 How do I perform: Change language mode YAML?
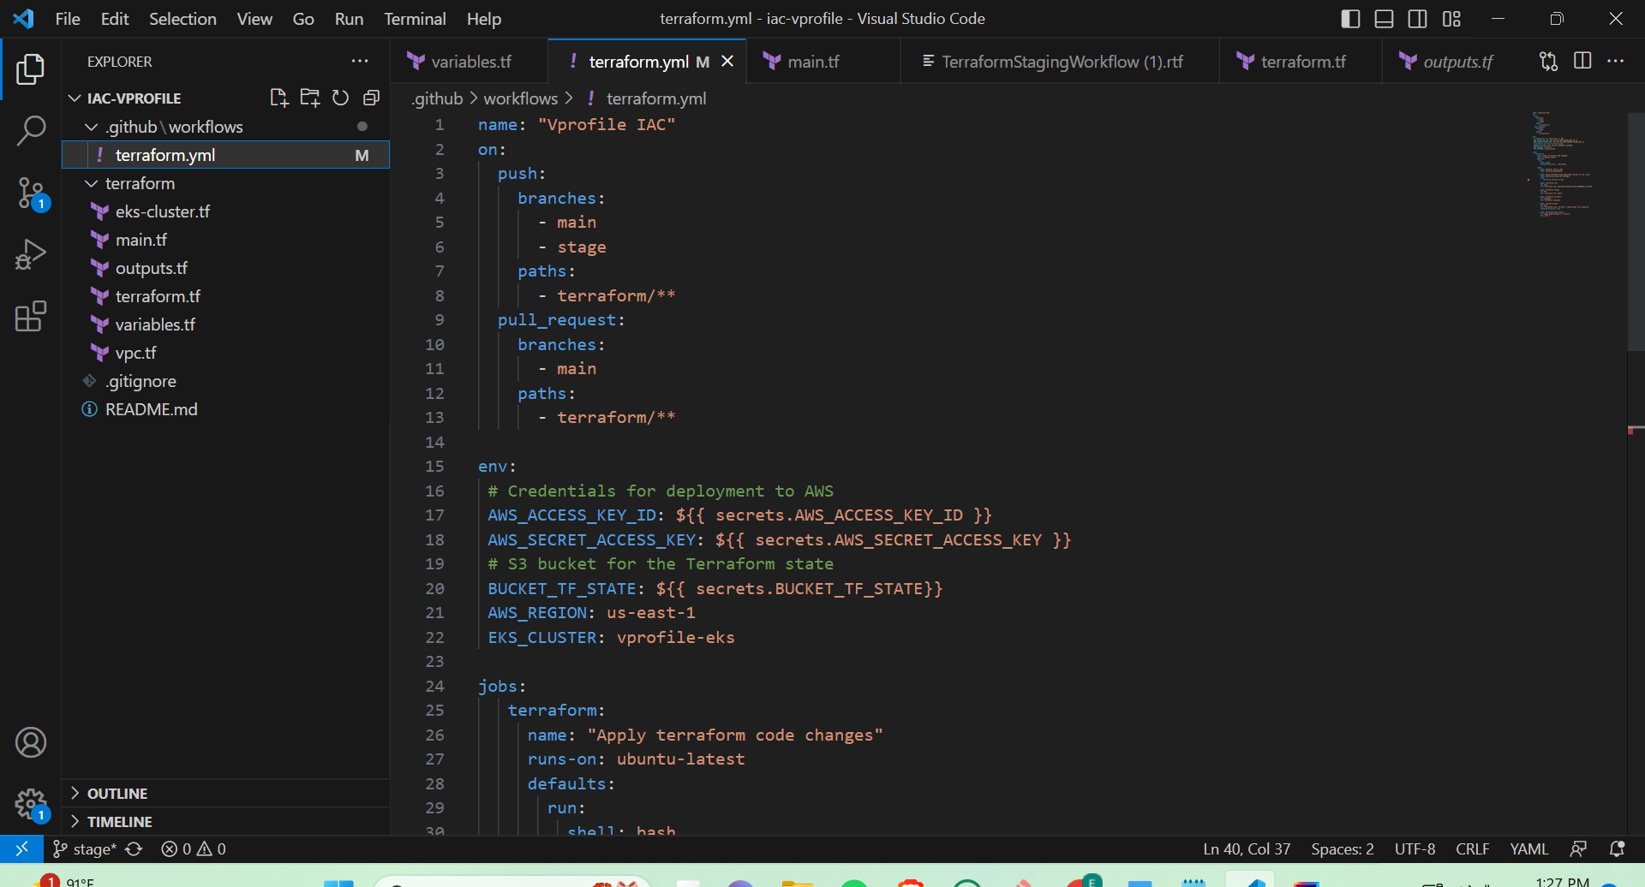(1528, 848)
